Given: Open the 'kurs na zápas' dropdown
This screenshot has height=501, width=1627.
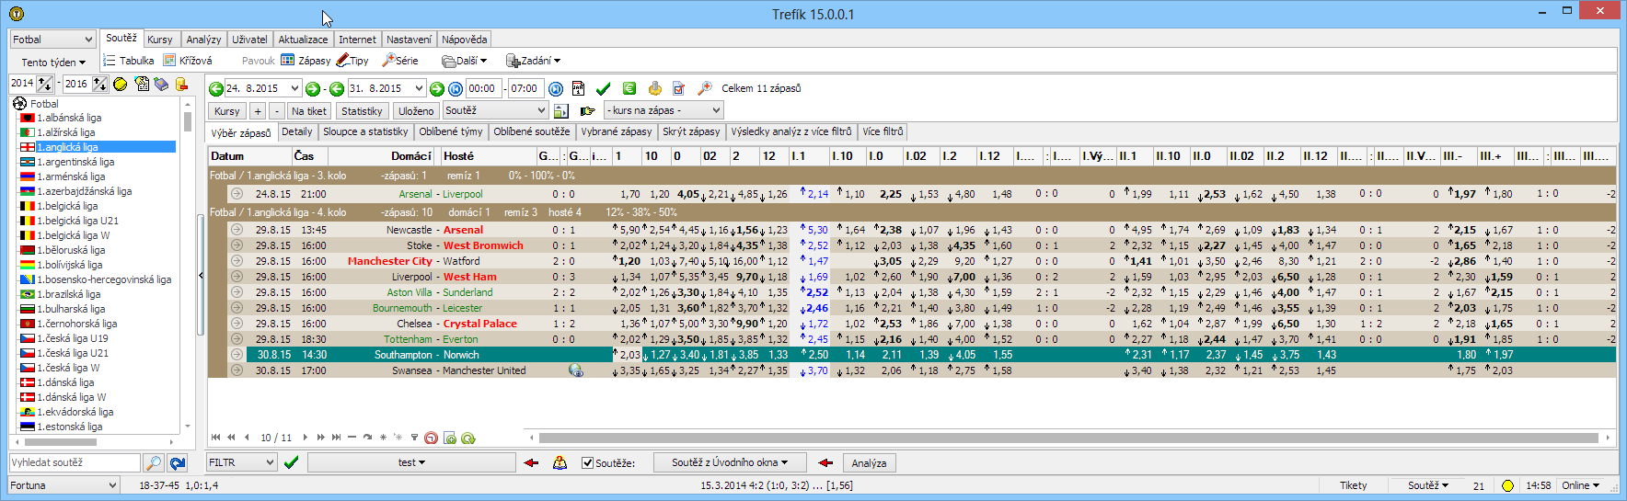Looking at the screenshot, I should pyautogui.click(x=663, y=110).
